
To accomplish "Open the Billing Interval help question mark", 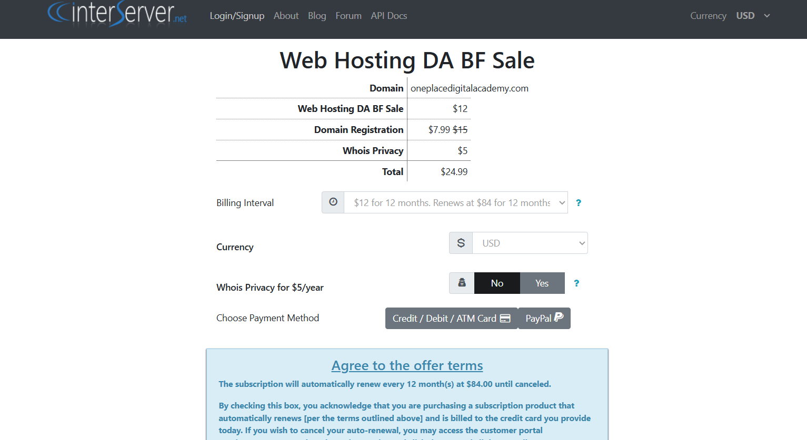I will point(579,203).
